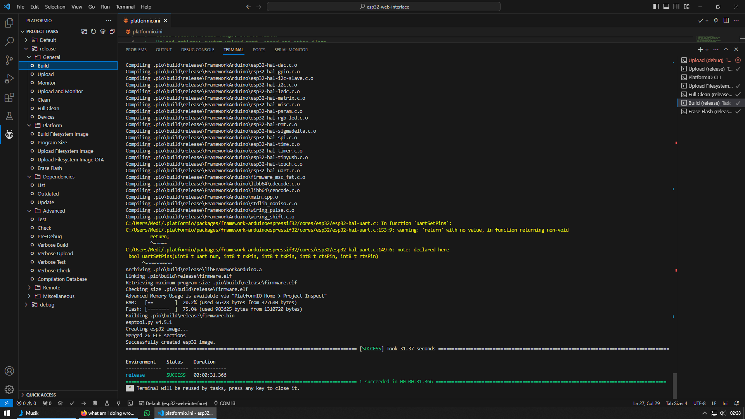Open the Terminal menu in the menu bar

tap(125, 7)
